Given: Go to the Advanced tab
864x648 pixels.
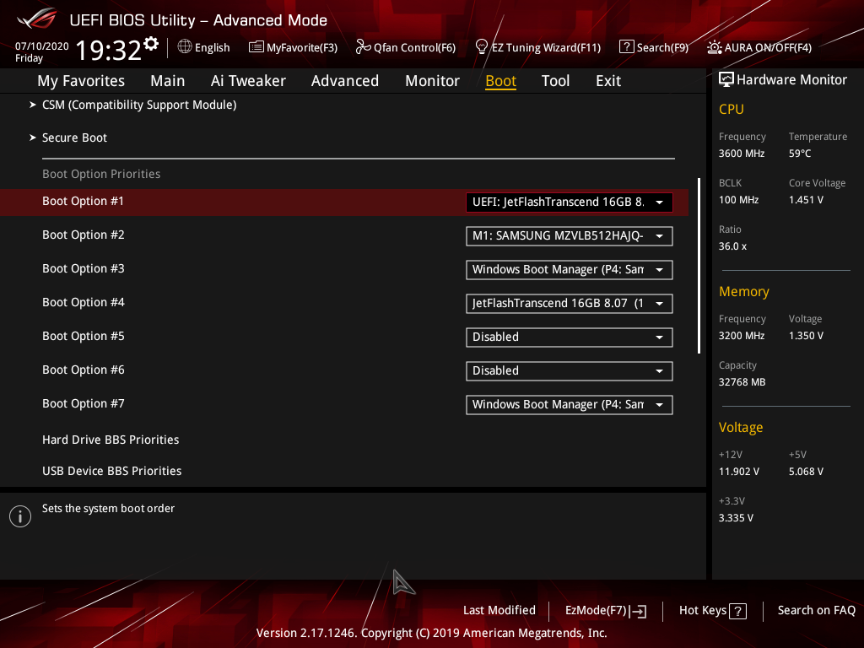Looking at the screenshot, I should 345,81.
